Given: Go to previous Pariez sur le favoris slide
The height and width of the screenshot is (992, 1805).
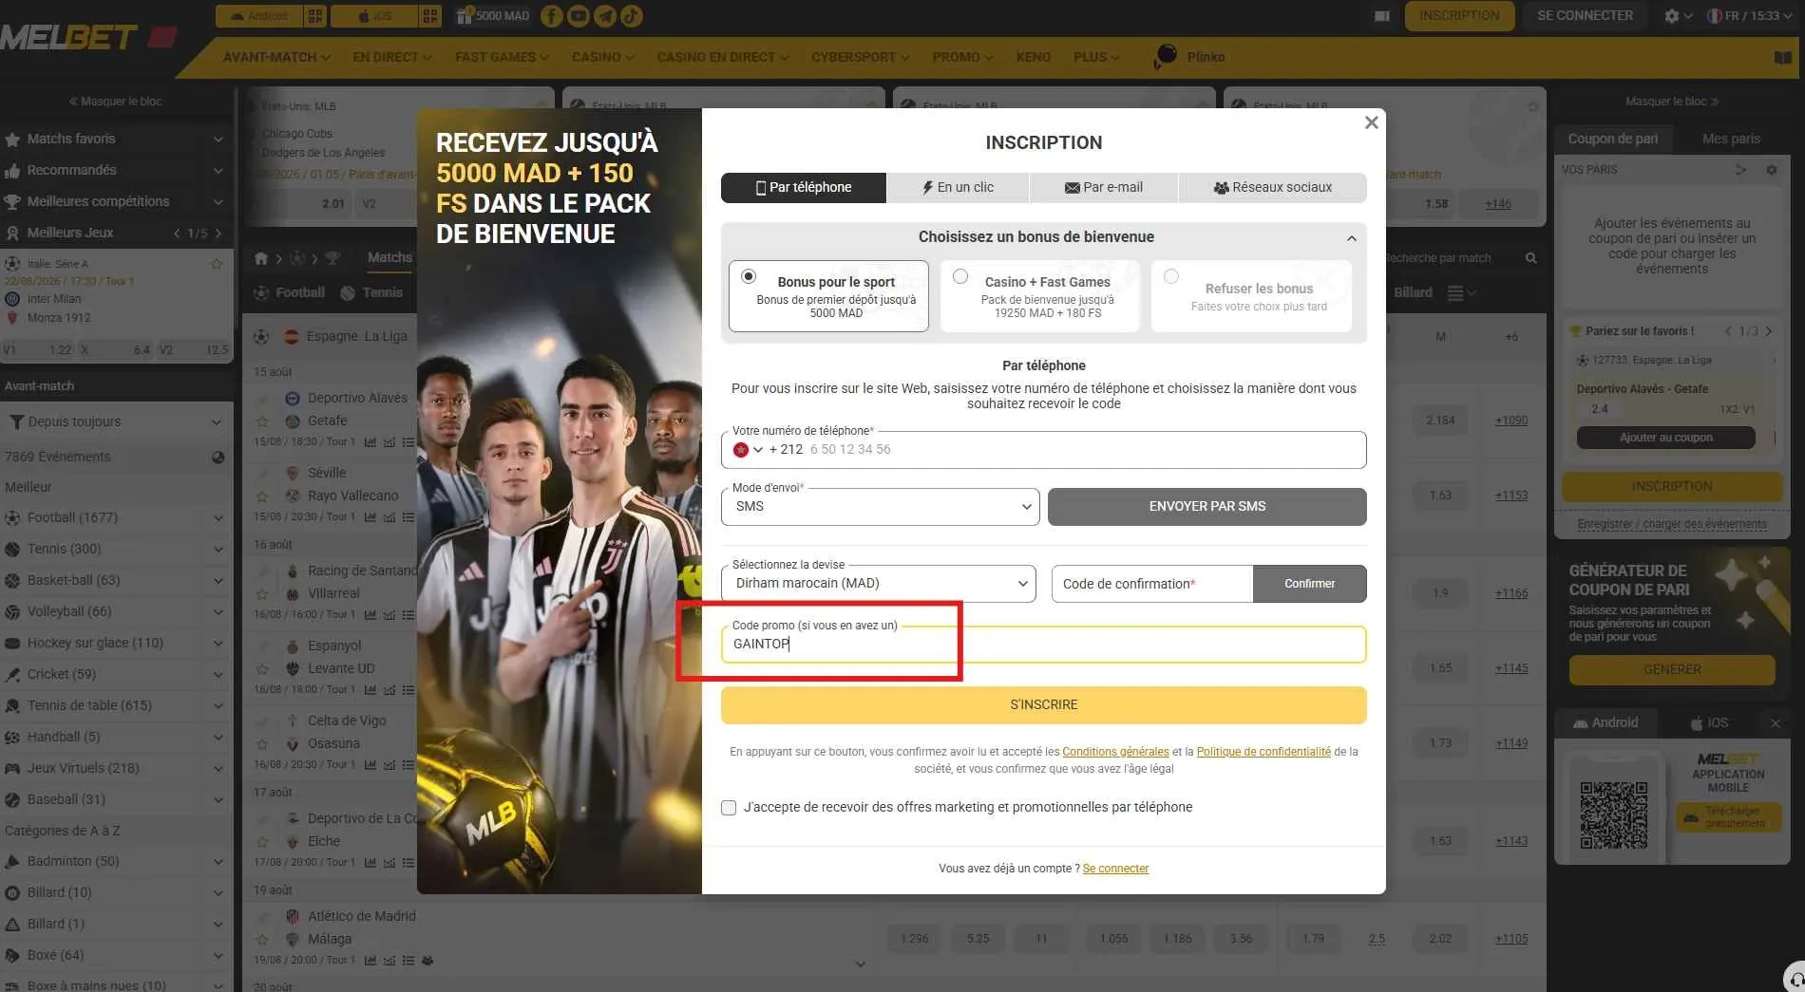Looking at the screenshot, I should 1728,331.
